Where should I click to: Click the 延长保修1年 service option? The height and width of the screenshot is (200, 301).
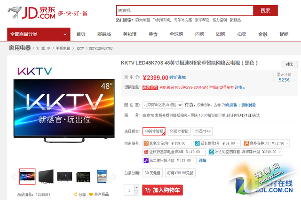click(216, 143)
